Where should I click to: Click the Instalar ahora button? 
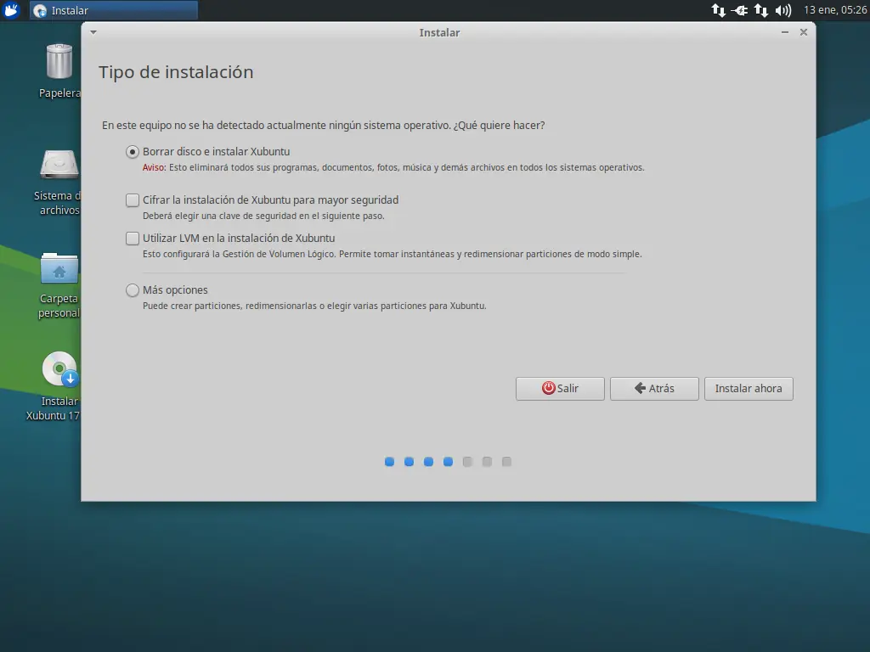pos(749,388)
